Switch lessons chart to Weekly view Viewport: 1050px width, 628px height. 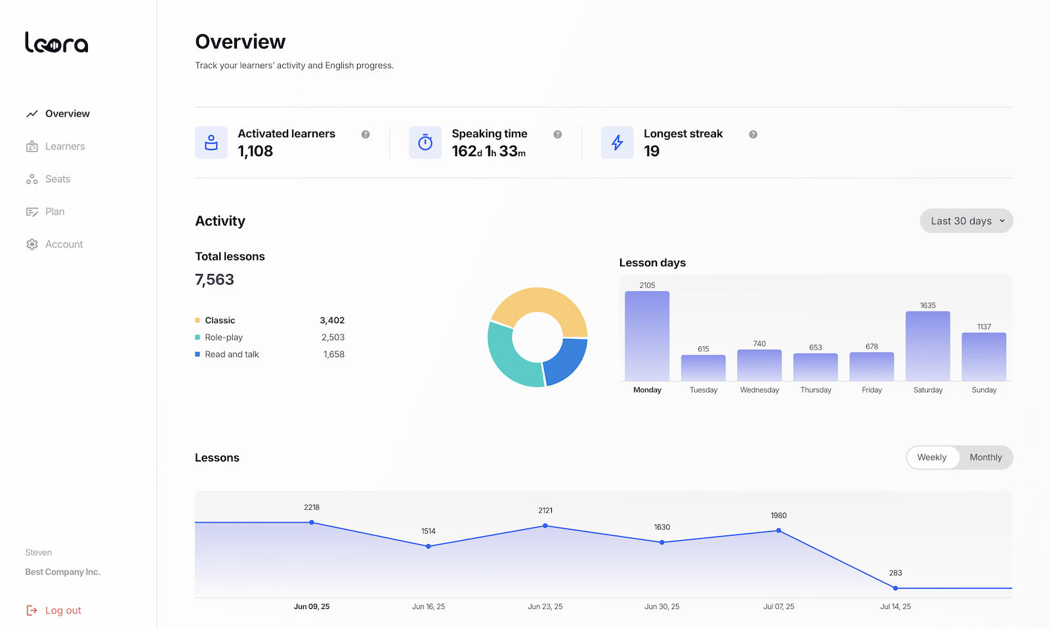932,458
